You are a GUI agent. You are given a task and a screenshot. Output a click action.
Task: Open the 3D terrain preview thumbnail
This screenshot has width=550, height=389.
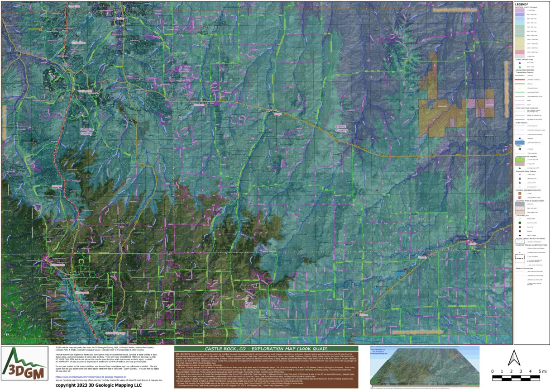click(x=425, y=367)
